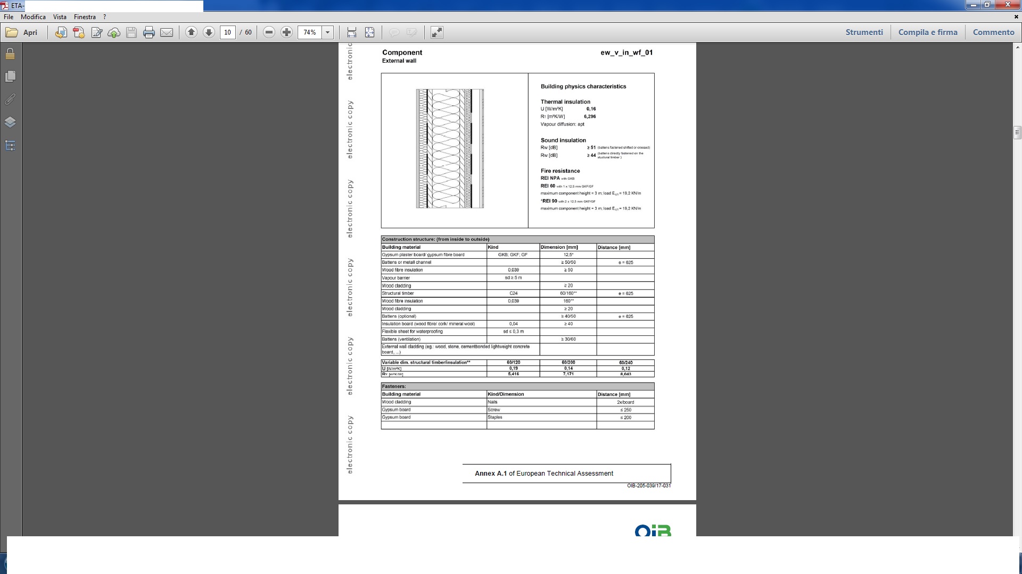
Task: Click the 'ew_v_in_wf_01' component code
Action: pos(627,53)
